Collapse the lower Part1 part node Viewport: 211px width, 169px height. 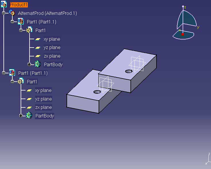12,81
